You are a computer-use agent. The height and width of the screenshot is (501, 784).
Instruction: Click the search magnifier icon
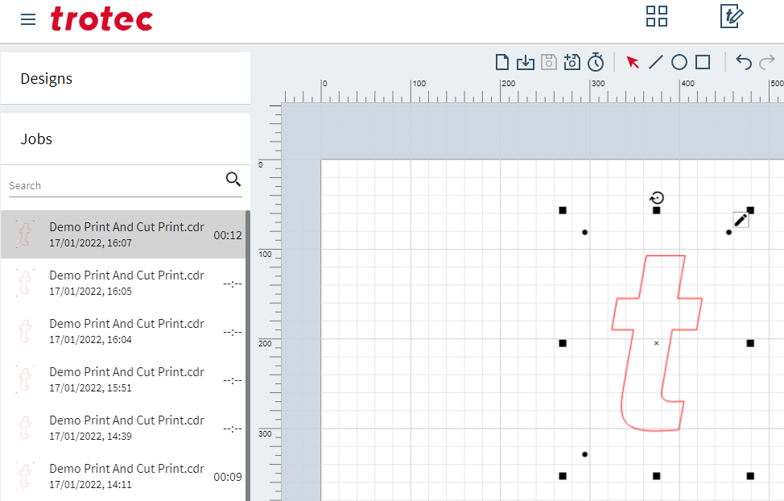pyautogui.click(x=233, y=180)
